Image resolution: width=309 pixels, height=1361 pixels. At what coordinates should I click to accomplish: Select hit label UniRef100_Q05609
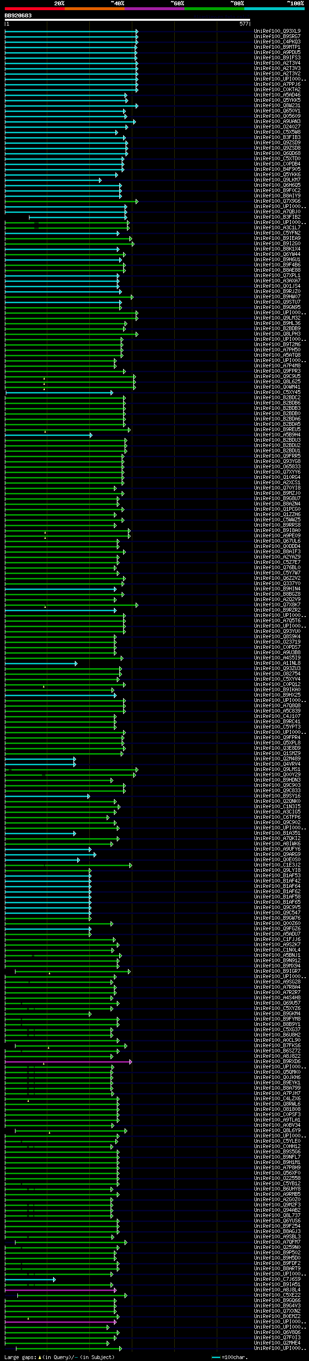[277, 116]
